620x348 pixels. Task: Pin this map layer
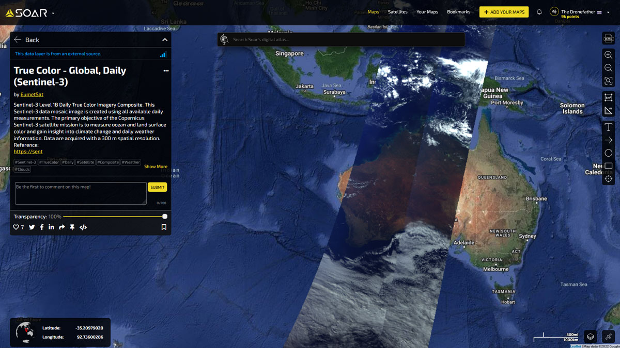pos(72,227)
